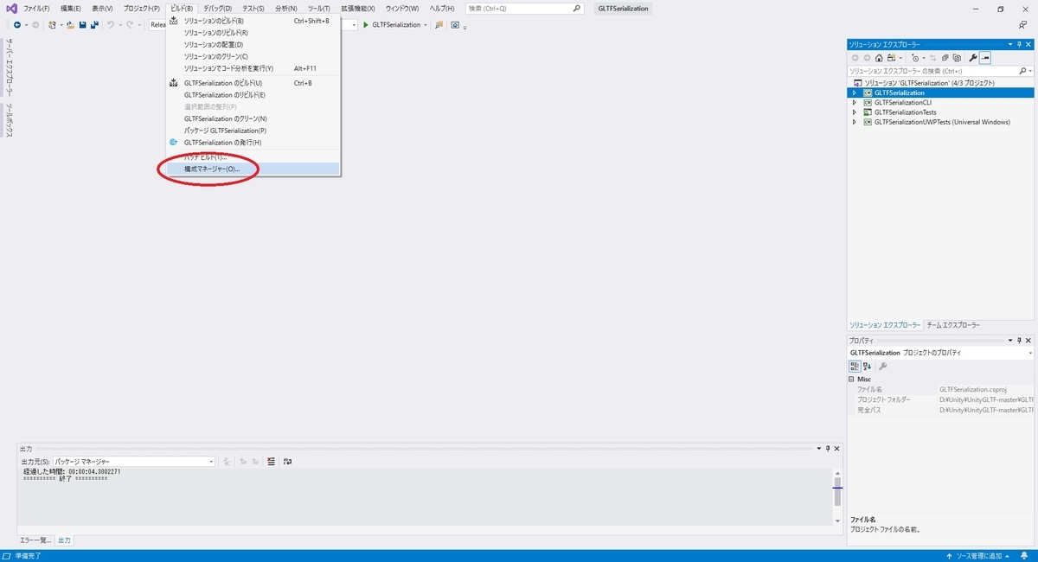The width and height of the screenshot is (1038, 562).
Task: Click the toolbar icon right of find in files
Action: point(455,24)
